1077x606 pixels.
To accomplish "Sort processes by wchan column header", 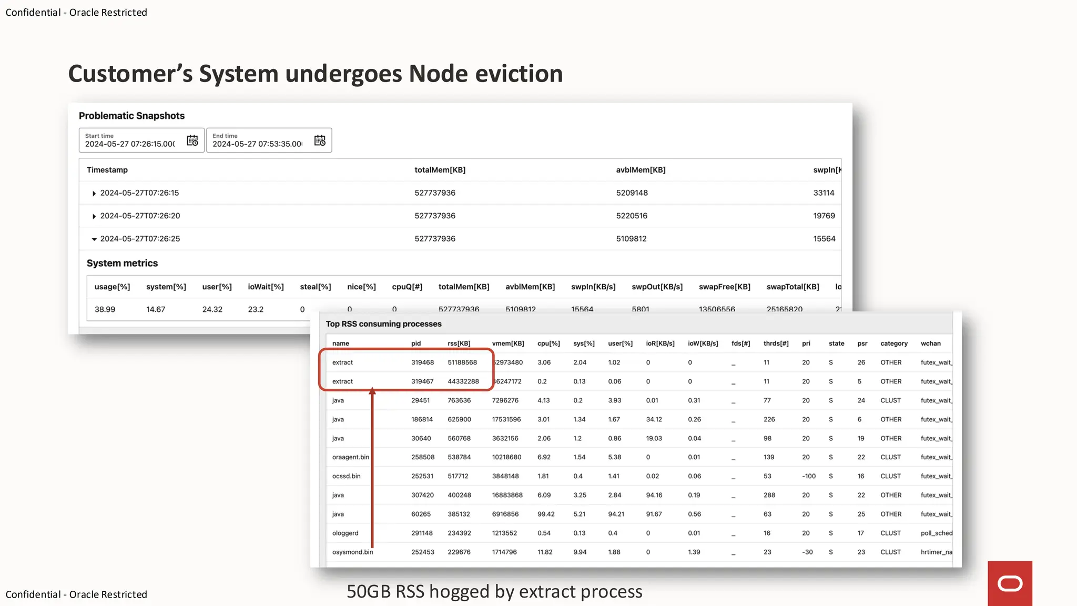I will click(931, 344).
